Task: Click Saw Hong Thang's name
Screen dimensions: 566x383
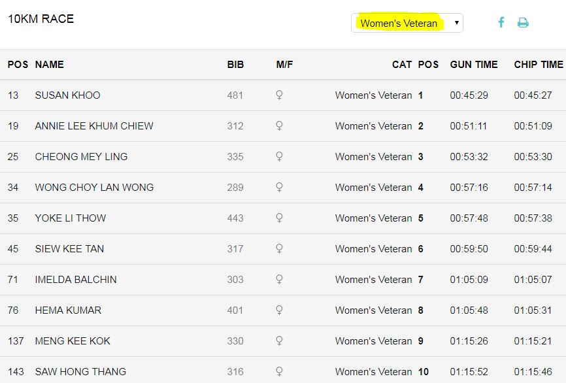Action: (80, 372)
